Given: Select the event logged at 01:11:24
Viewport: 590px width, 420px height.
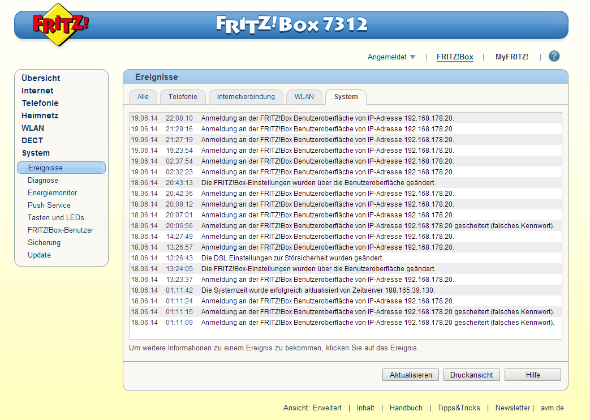Looking at the screenshot, I should coord(346,301).
